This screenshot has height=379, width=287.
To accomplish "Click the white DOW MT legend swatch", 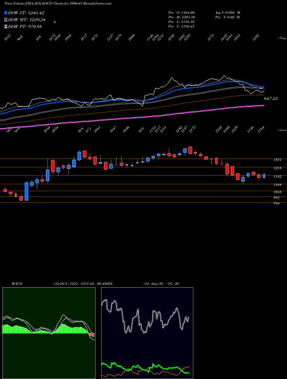I will [6, 20].
